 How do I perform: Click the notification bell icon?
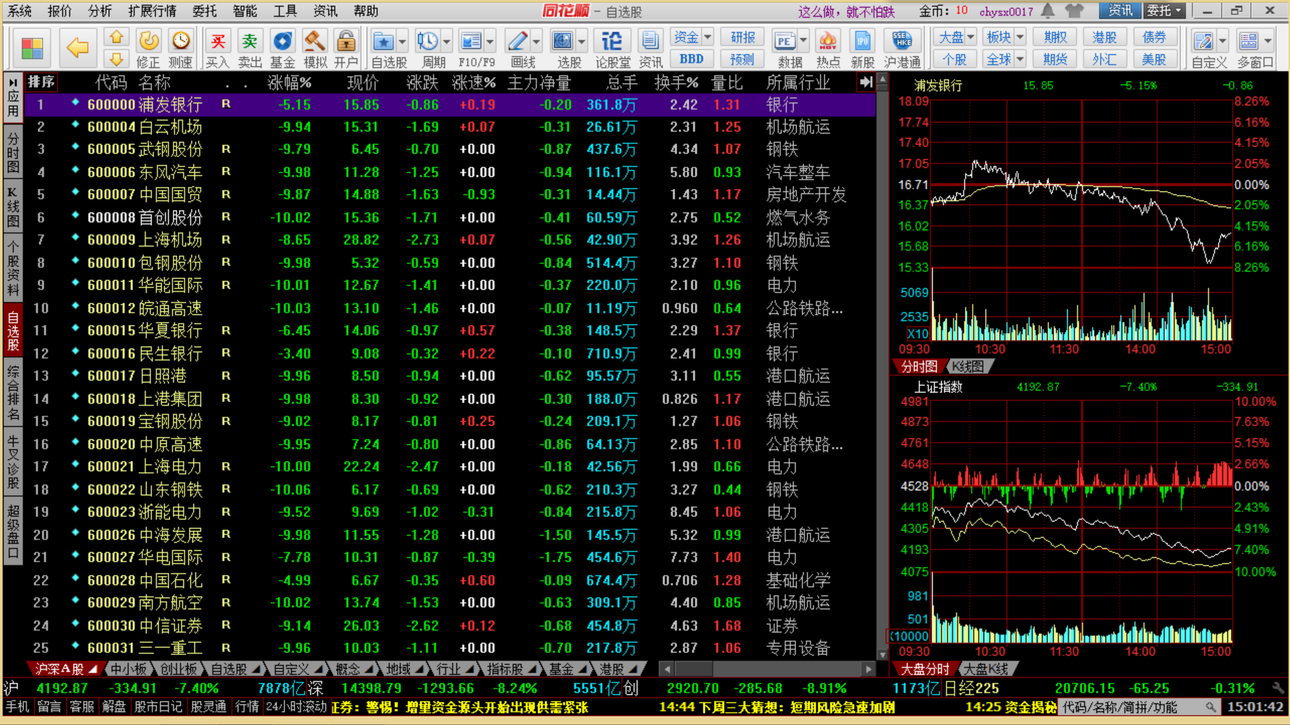[x=1047, y=11]
